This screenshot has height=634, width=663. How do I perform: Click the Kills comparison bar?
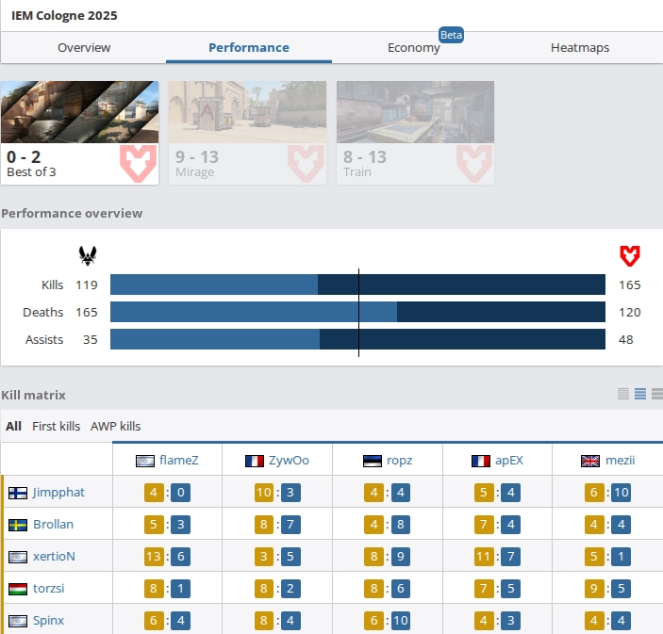(x=357, y=284)
